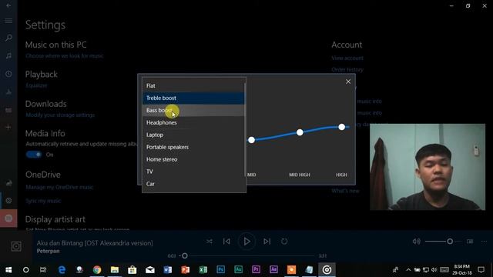Open search in the Groove sidebar
493x277 pixels.
(x=8, y=38)
